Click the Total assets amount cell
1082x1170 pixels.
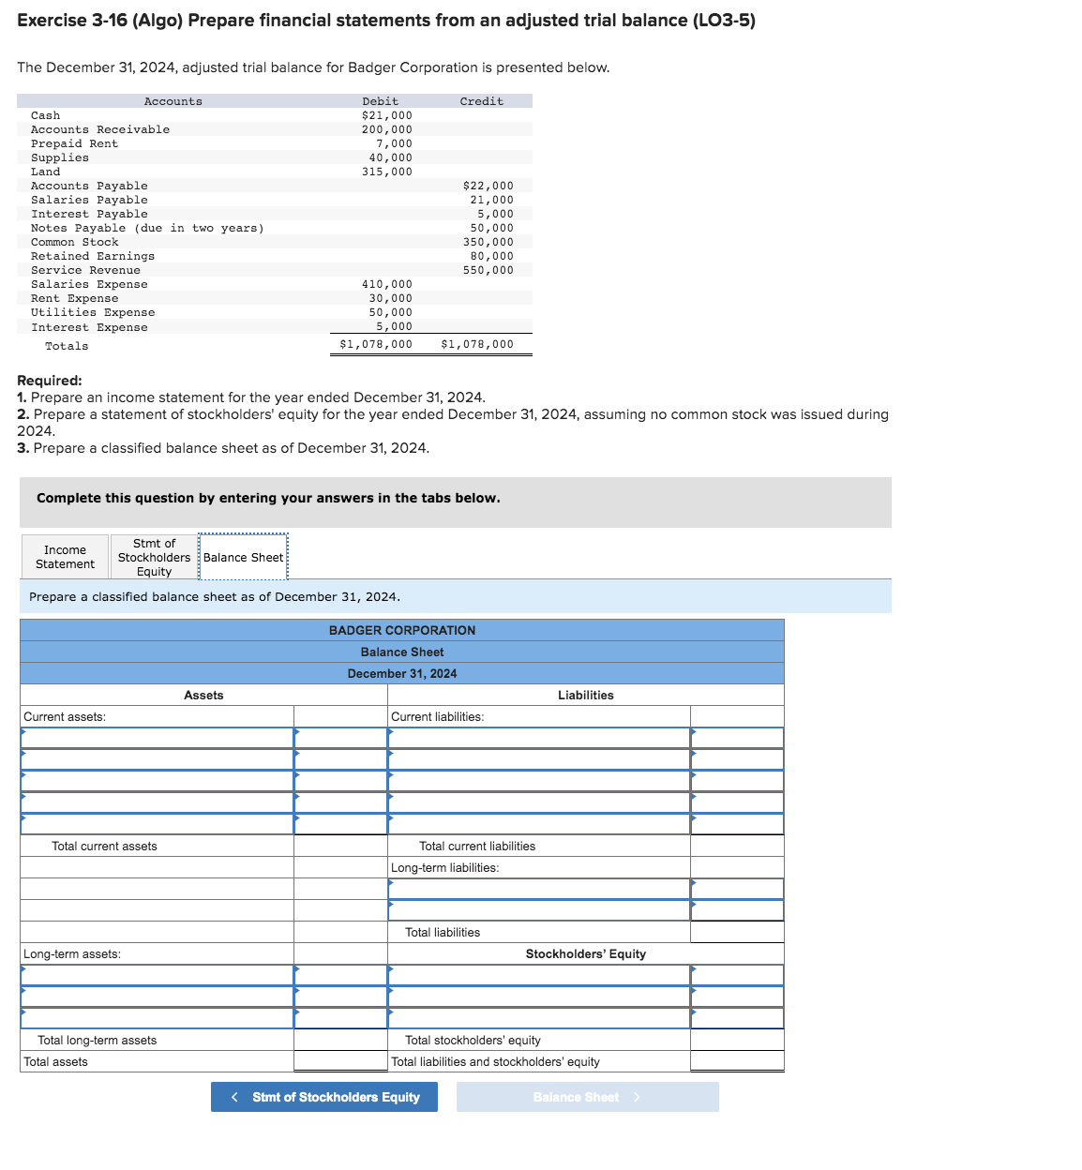tap(339, 1061)
